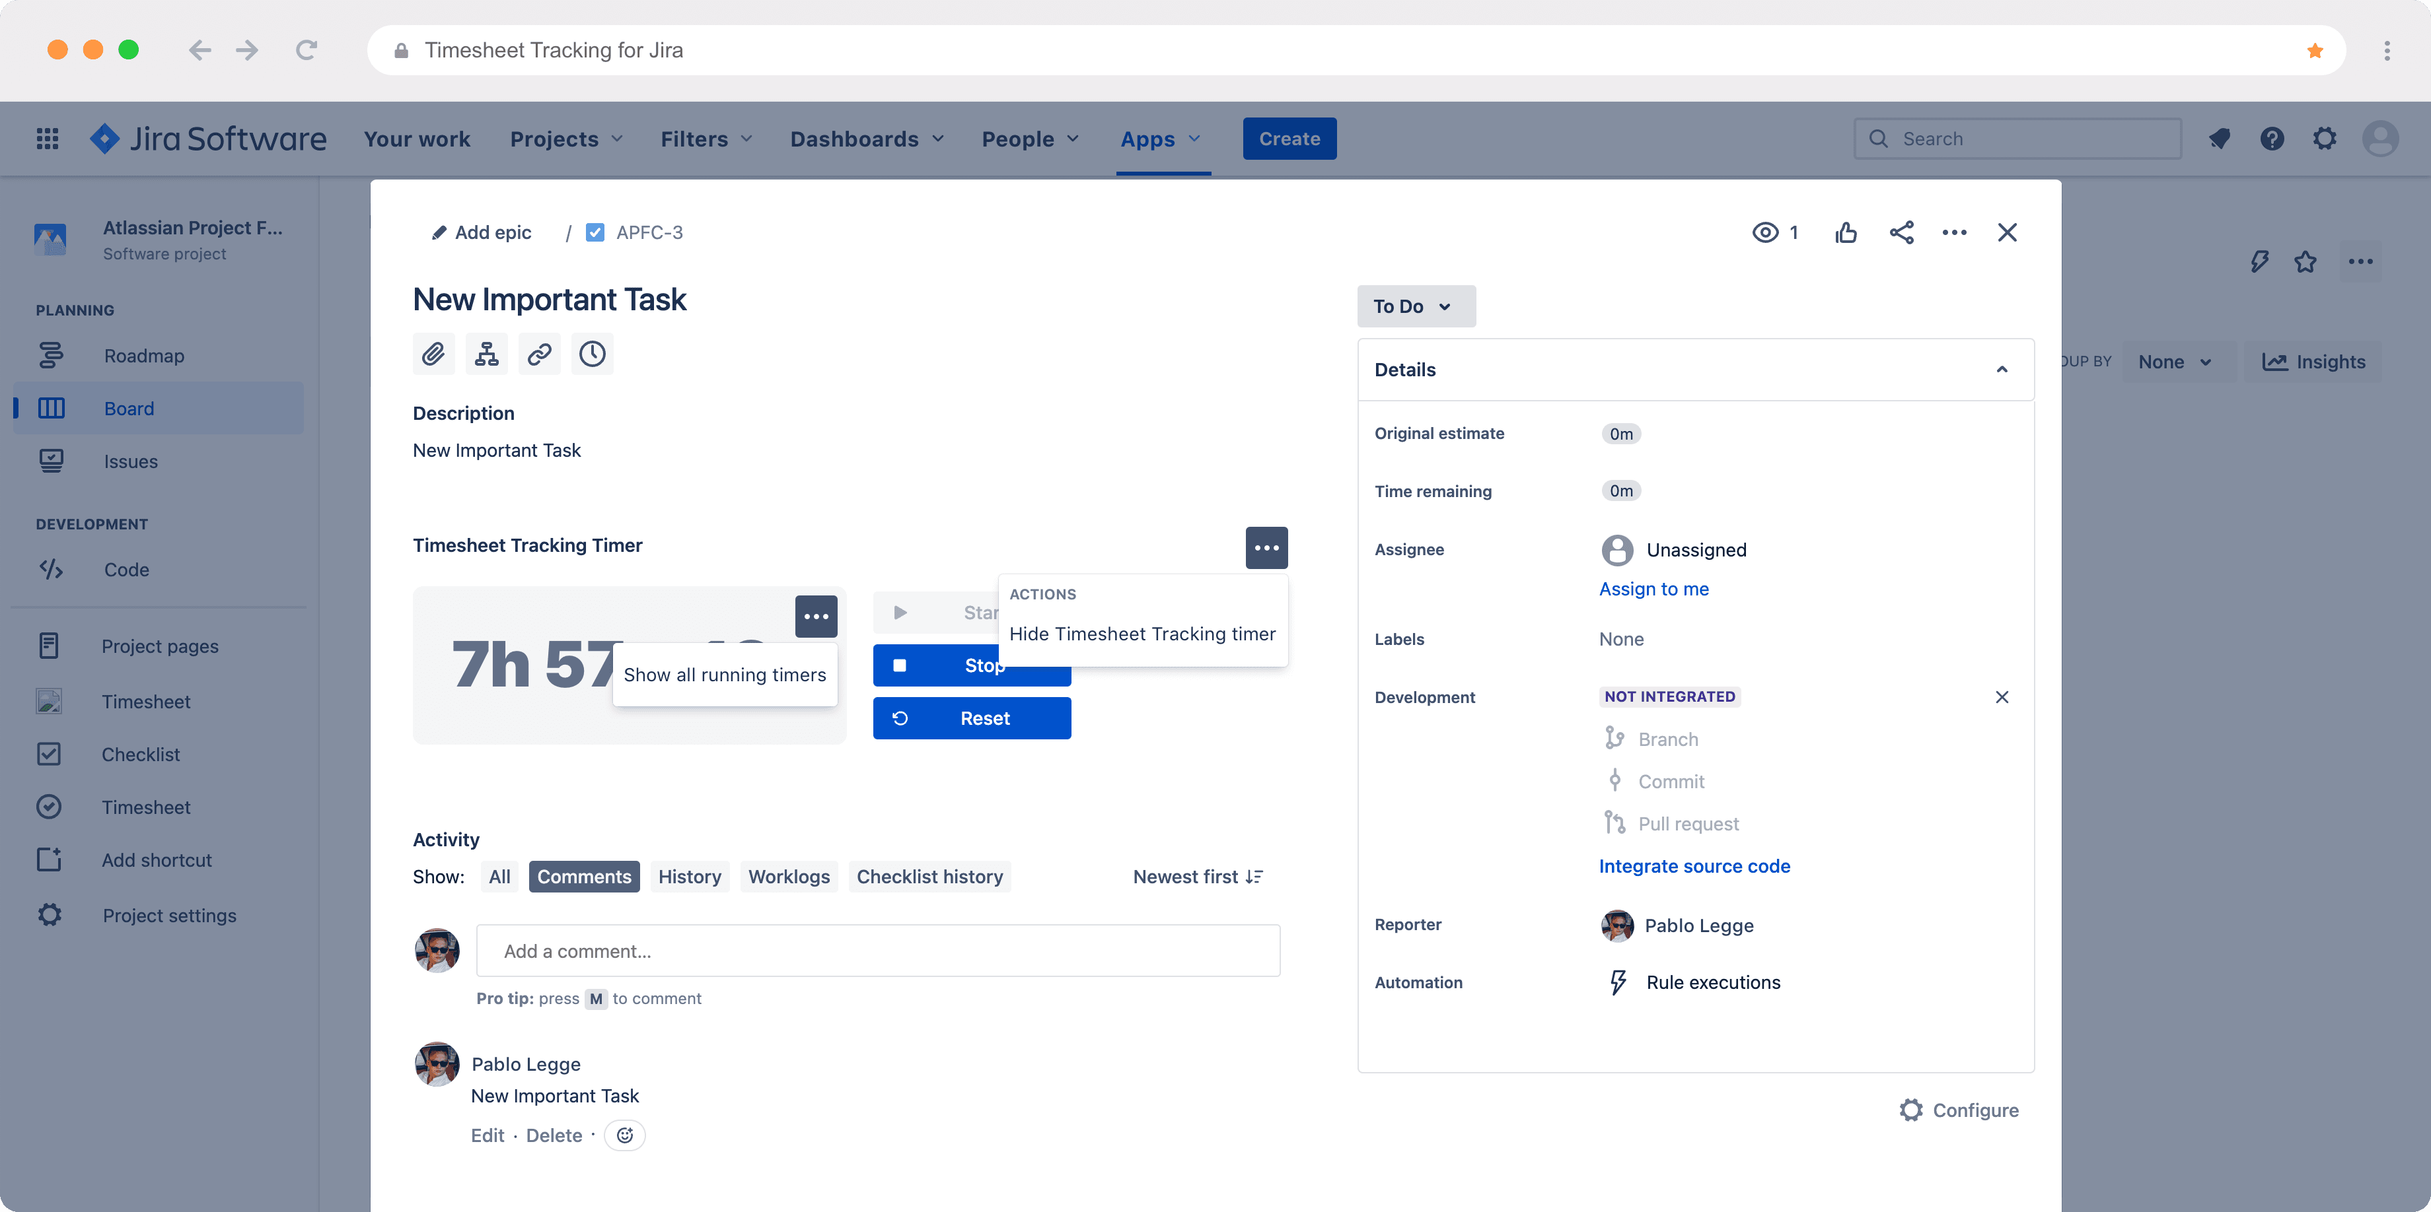The width and height of the screenshot is (2431, 1212).
Task: Click Integrate source code link
Action: [x=1694, y=867]
